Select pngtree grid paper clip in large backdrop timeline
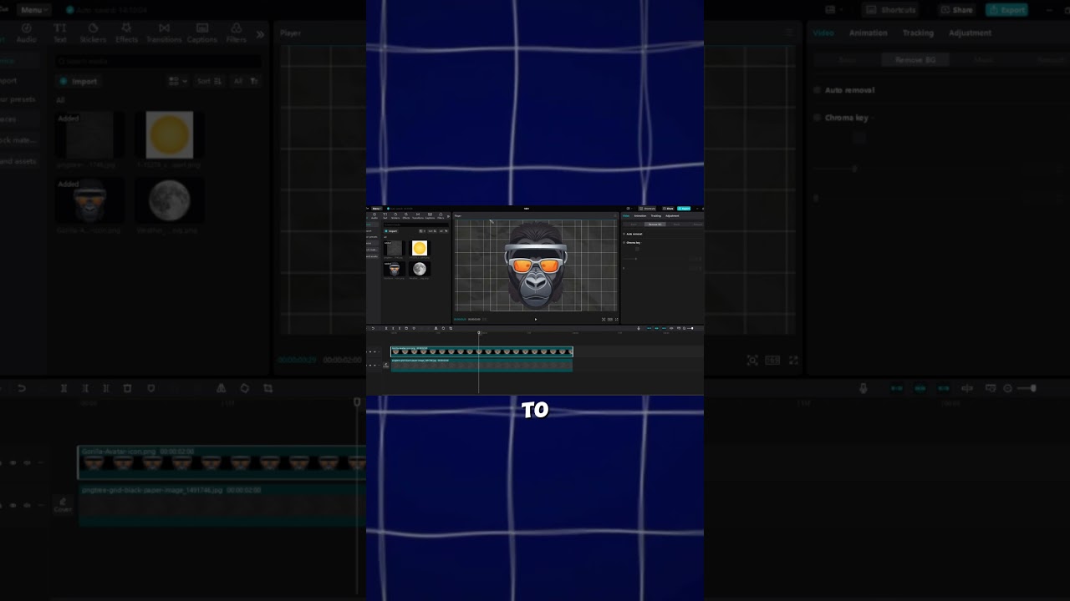1070x601 pixels. click(x=222, y=506)
